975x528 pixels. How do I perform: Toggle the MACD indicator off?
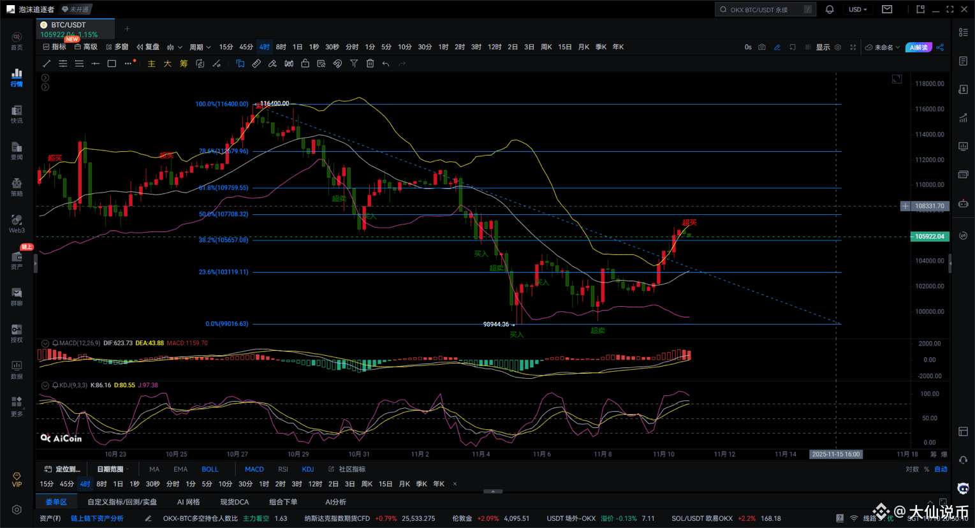(254, 469)
